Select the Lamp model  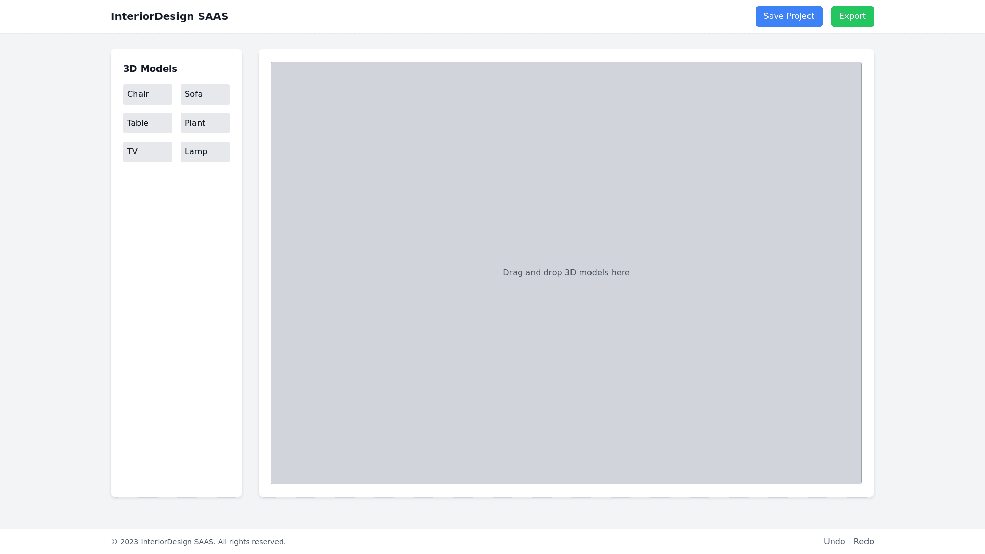(x=205, y=152)
